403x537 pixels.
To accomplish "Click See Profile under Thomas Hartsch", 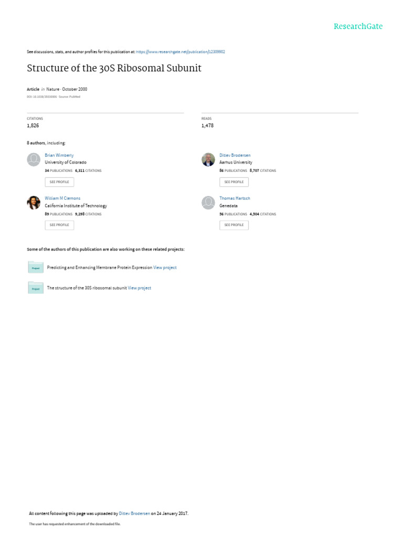I will [x=234, y=225].
